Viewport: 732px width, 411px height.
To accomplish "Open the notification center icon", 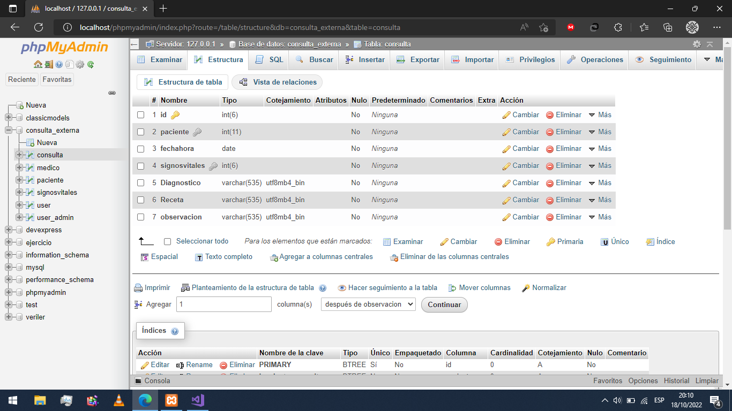I will point(715,400).
